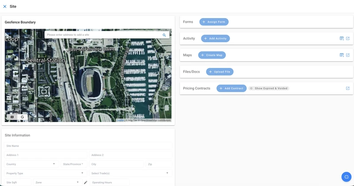Open the Property Type dropdown
This screenshot has height=186, width=354.
[x=46, y=173]
